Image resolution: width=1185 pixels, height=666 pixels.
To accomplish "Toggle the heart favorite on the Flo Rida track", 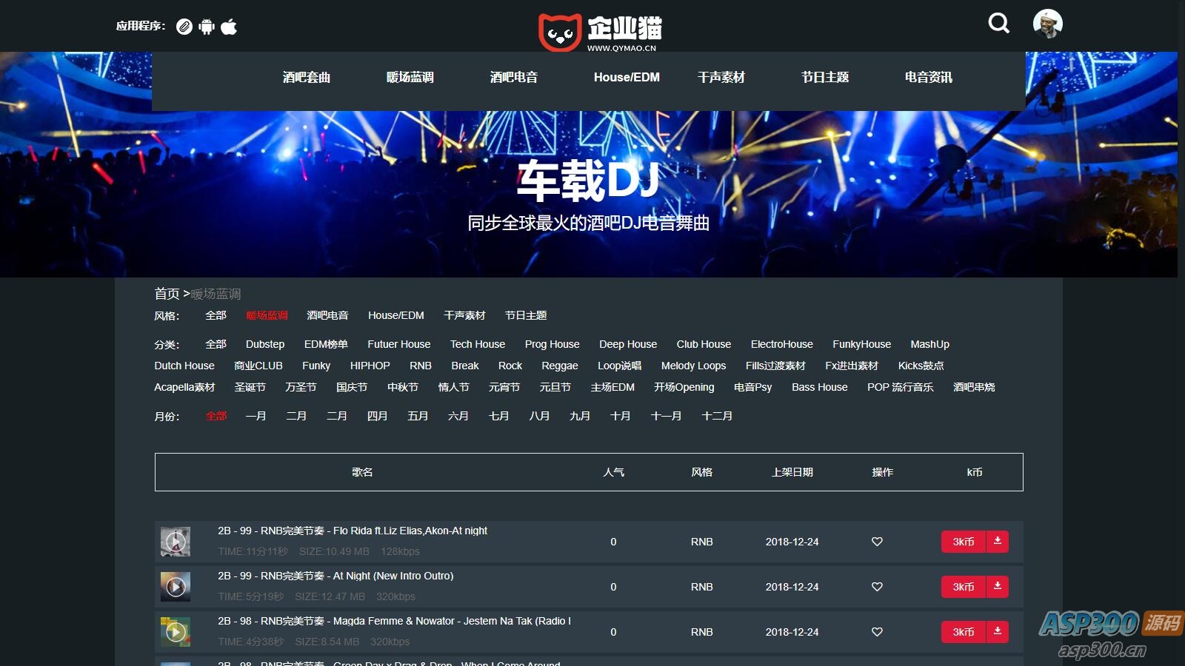I will coord(877,542).
